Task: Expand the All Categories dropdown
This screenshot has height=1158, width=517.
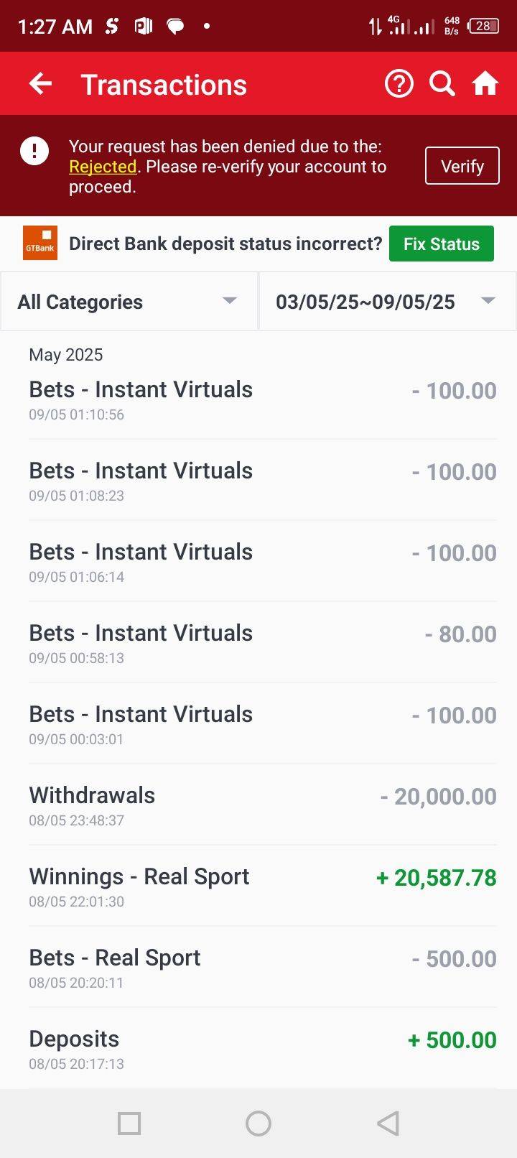Action: (x=129, y=302)
